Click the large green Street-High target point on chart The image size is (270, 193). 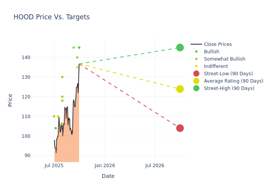point(180,47)
